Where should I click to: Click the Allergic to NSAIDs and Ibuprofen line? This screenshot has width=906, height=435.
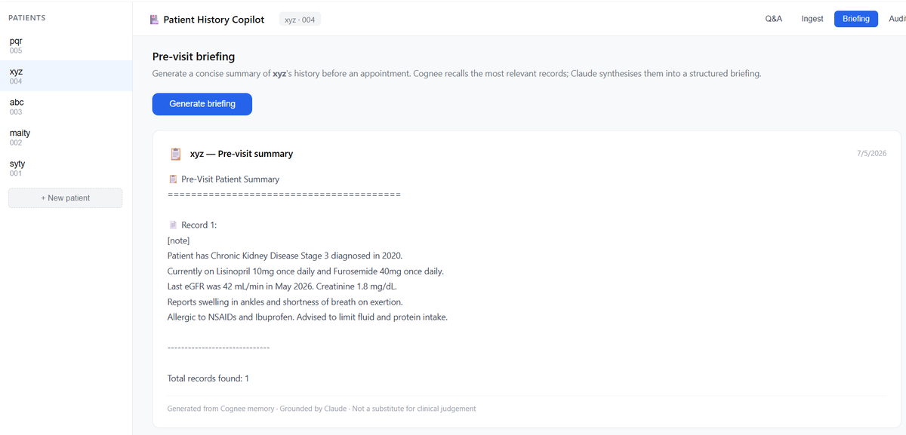click(307, 317)
